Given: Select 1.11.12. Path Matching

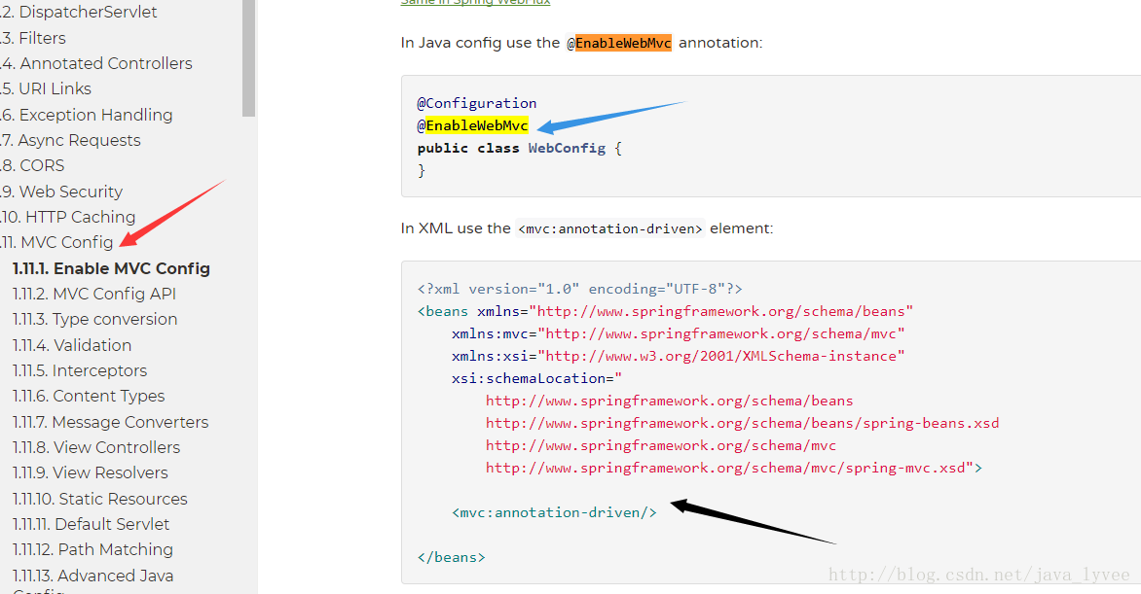Looking at the screenshot, I should click(x=93, y=549).
